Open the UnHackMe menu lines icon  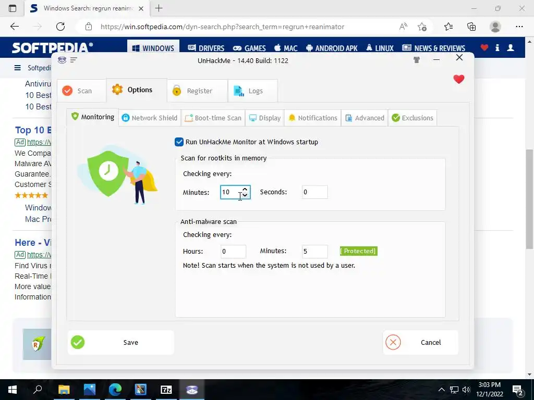[74, 60]
